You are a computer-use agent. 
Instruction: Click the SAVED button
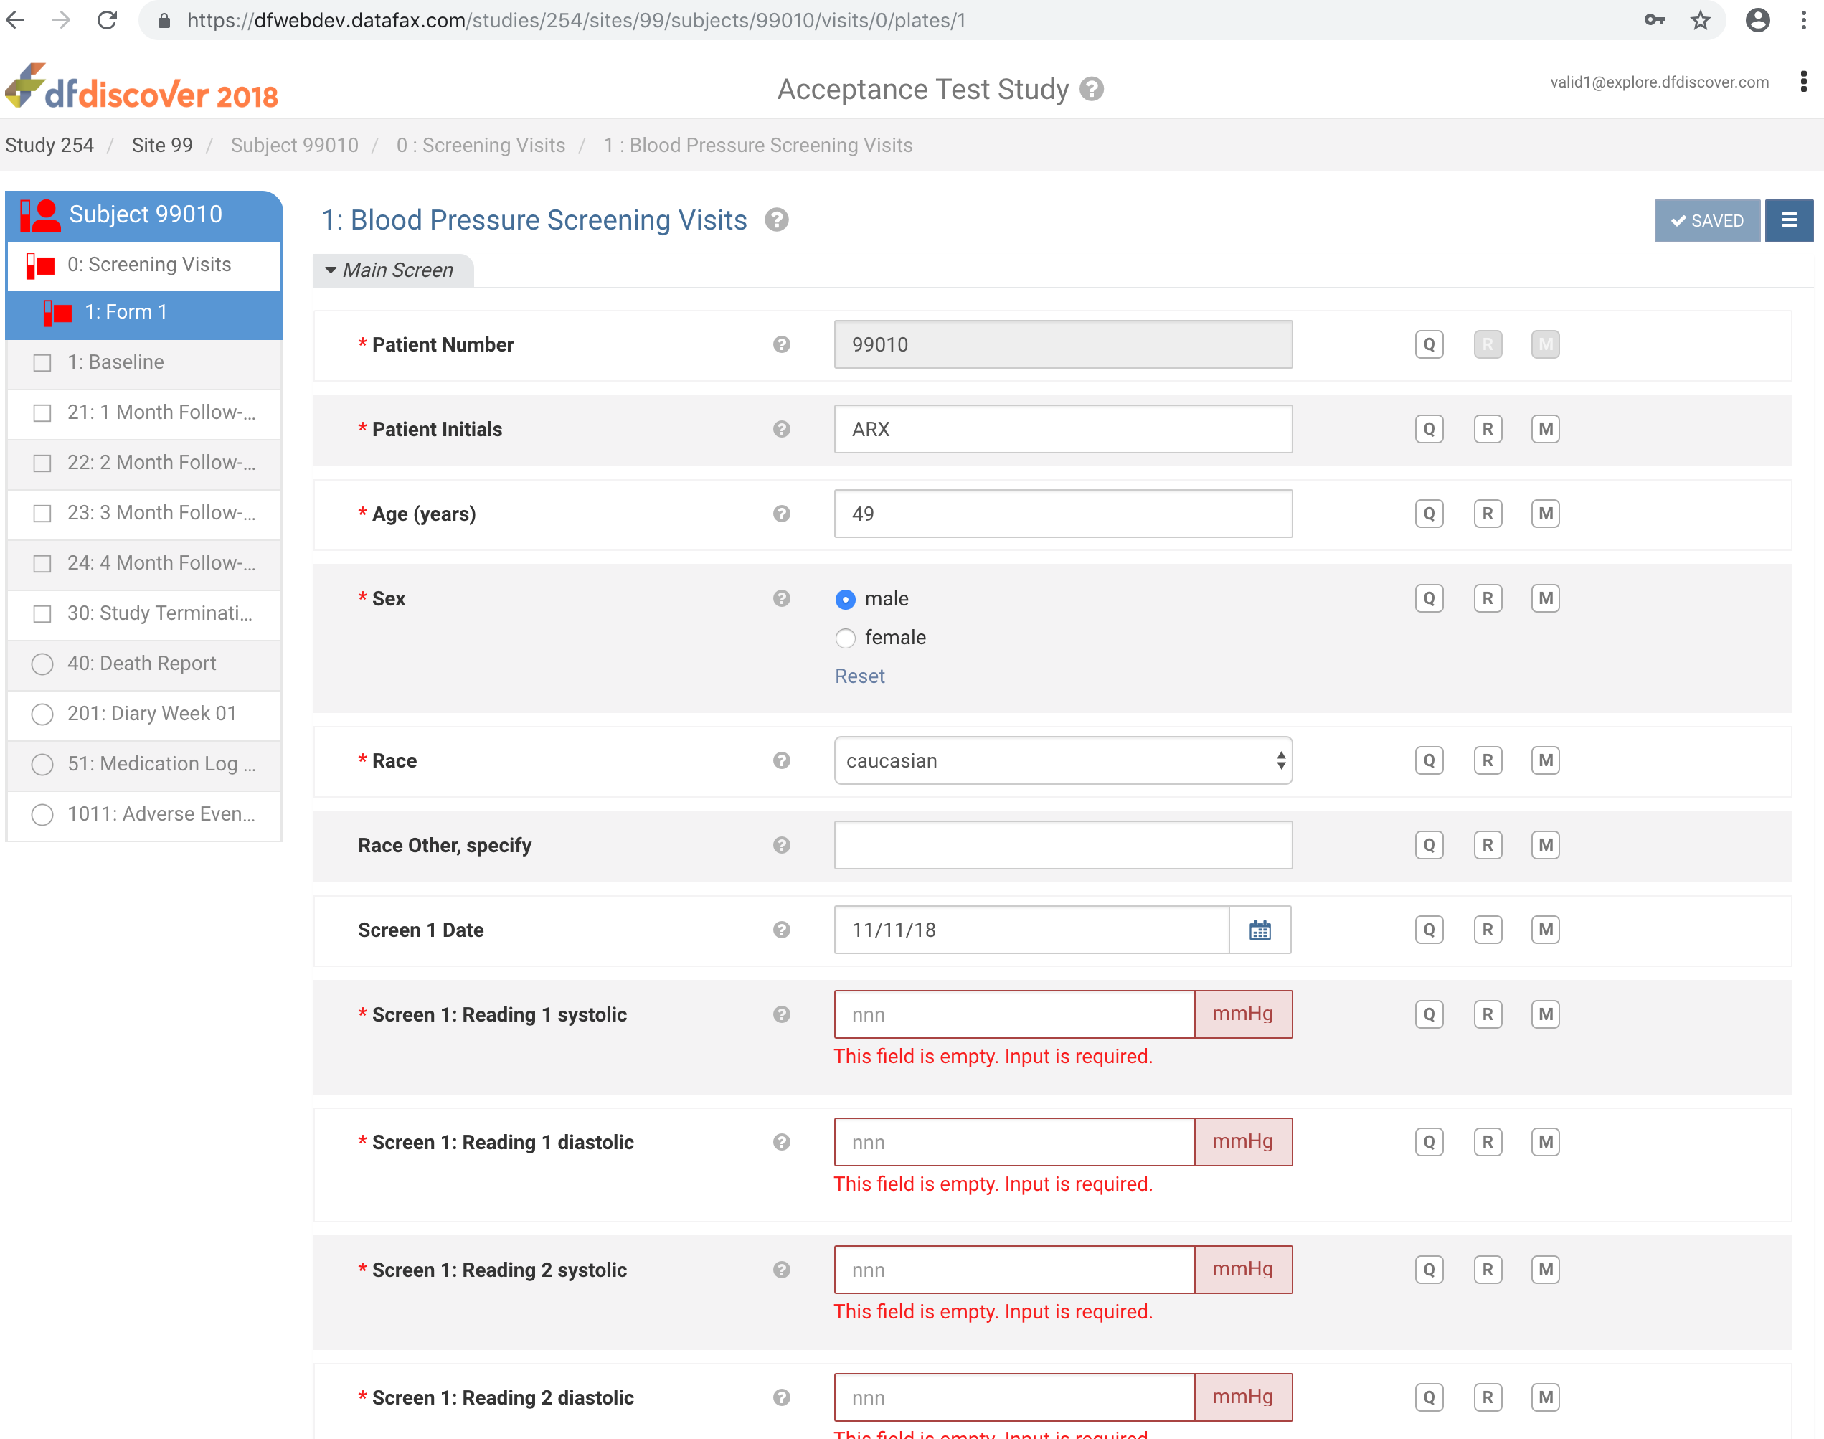pos(1706,221)
